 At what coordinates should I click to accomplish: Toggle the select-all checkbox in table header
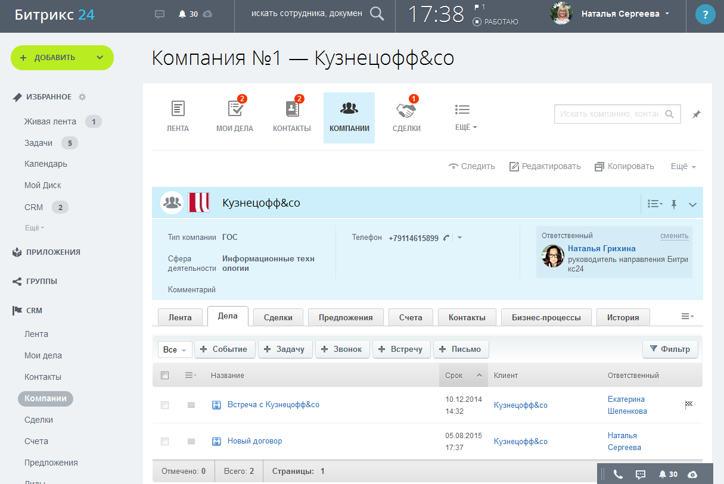165,375
